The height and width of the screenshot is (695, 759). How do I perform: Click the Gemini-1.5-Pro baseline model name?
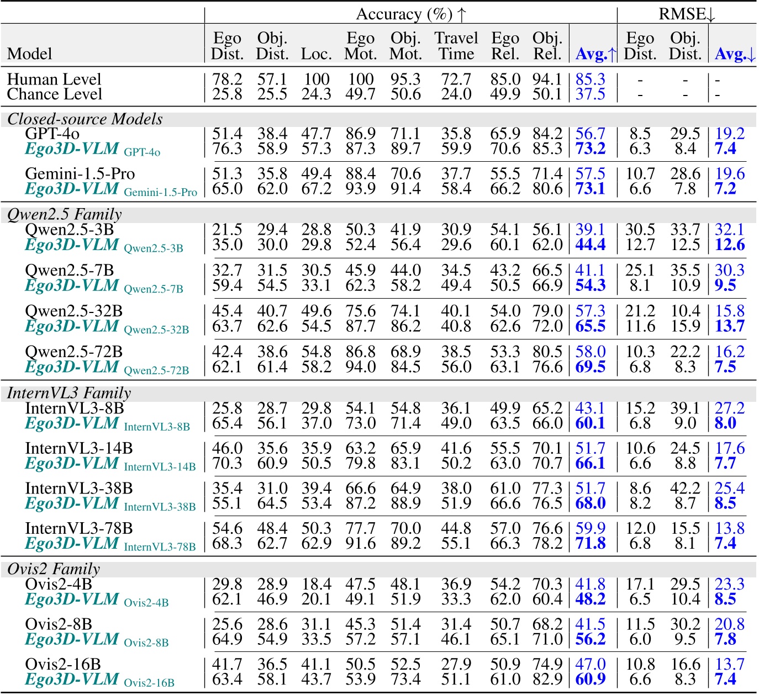[80, 174]
